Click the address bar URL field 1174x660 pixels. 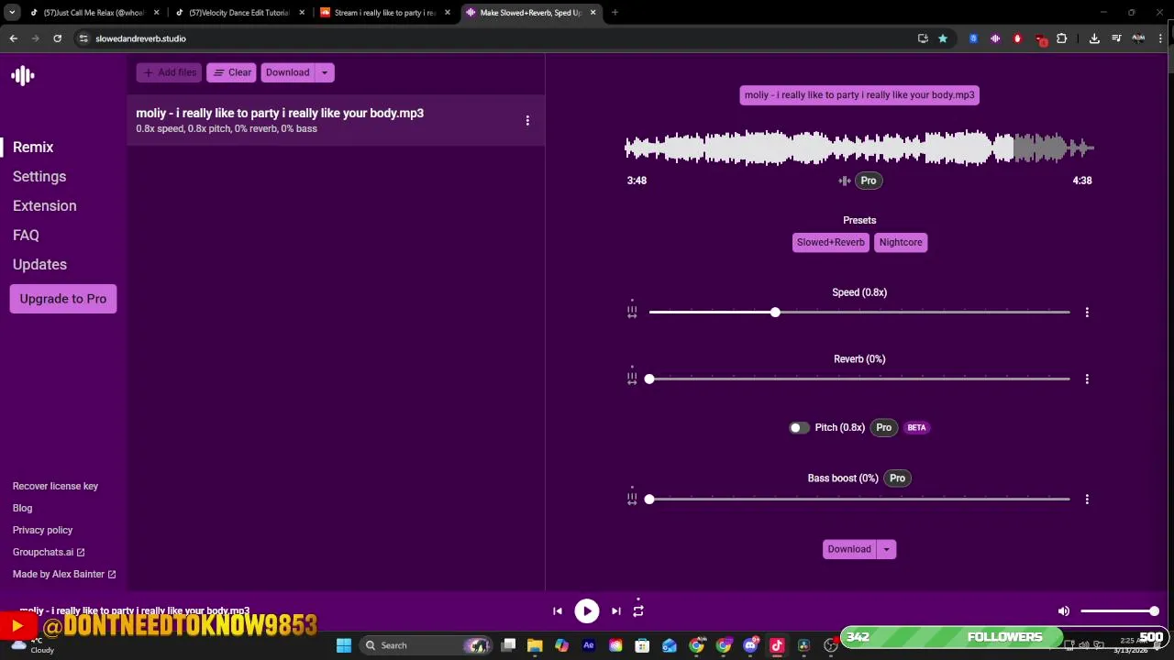(x=495, y=38)
